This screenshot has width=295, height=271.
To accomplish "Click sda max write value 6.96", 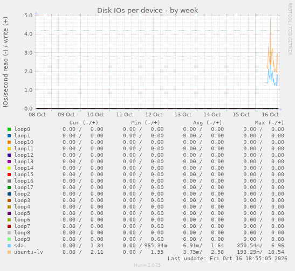I will click(x=278, y=246).
